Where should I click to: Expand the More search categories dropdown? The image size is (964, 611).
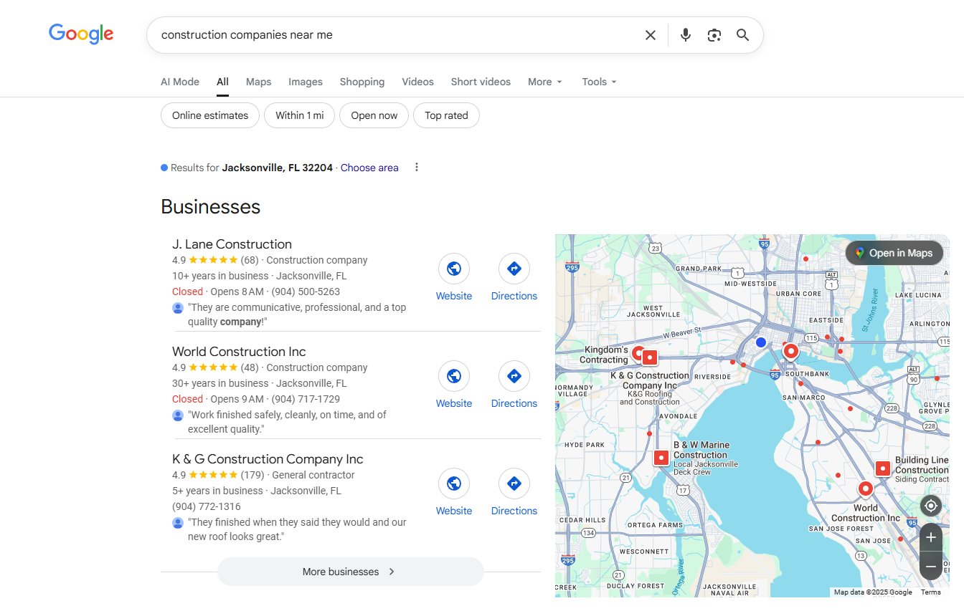click(544, 82)
